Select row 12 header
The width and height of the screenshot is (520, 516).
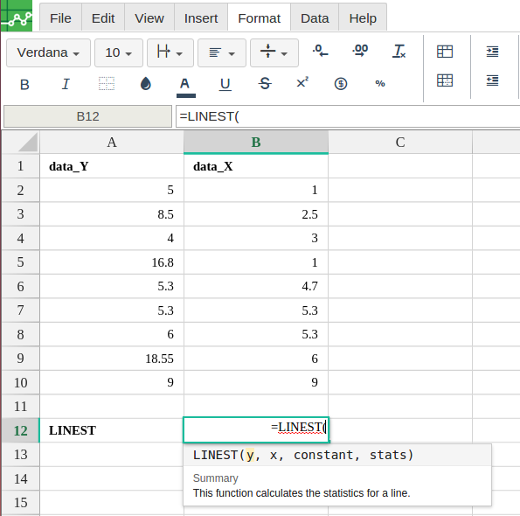point(21,430)
